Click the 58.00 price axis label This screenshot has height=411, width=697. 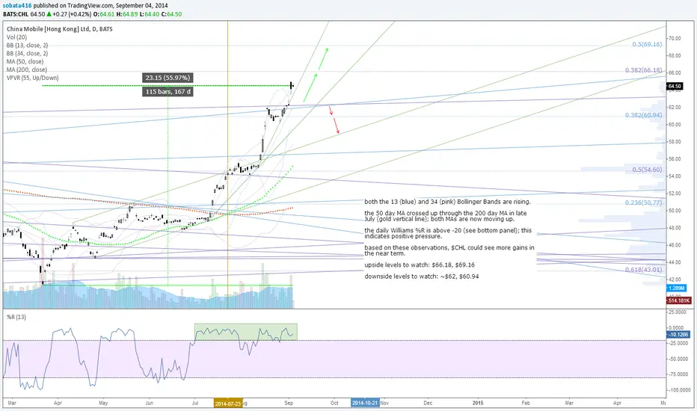click(x=675, y=142)
